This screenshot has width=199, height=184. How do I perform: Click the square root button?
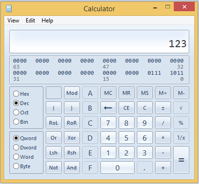click(181, 108)
